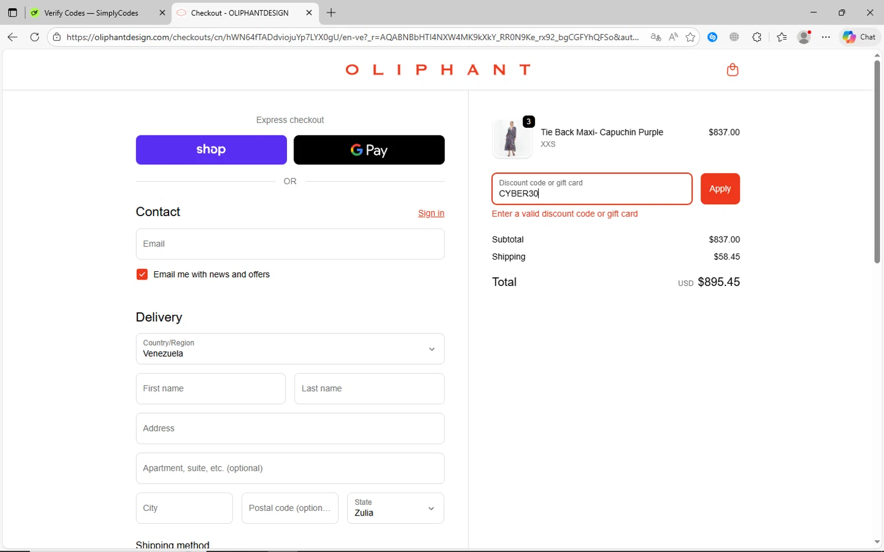884x552 pixels.
Task: View site information lock icon
Action: (x=57, y=37)
